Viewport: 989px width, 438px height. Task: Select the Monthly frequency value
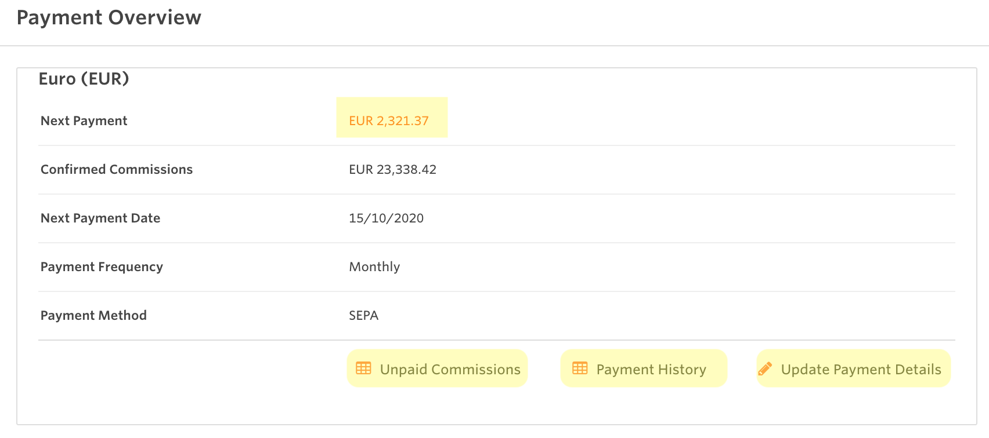pyautogui.click(x=374, y=267)
